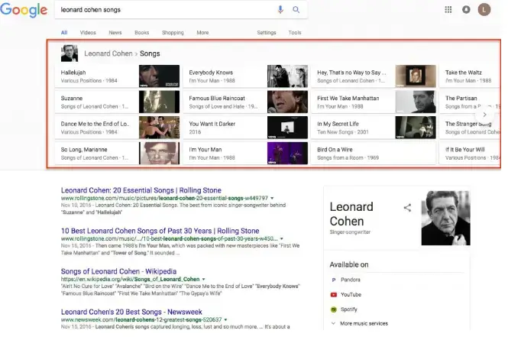Open the account profile avatar
The image size is (508, 337).
[x=484, y=9]
